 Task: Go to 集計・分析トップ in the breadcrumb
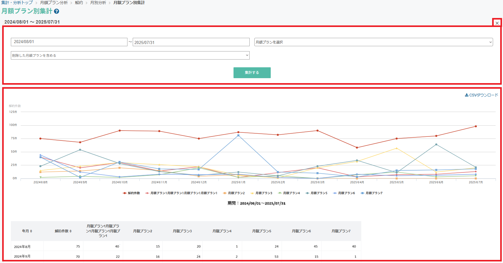point(17,2)
